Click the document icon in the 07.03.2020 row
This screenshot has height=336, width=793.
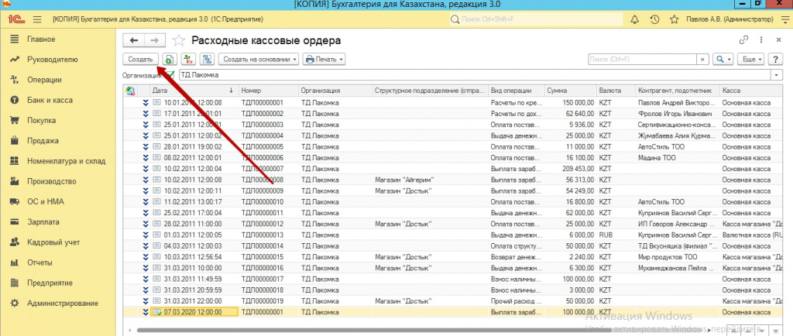coord(156,312)
